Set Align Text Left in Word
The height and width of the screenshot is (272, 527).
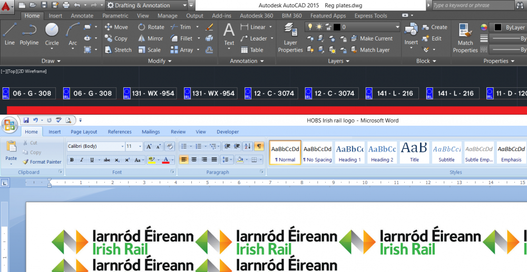(183, 159)
